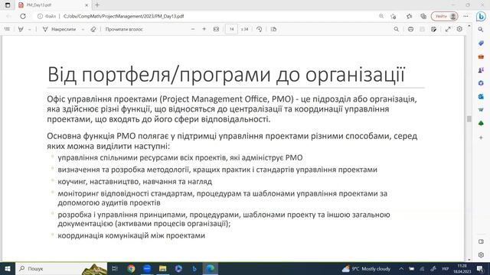Viewport: 490px width, 275px height.
Task: Open the Favorites star panel
Action: (x=409, y=16)
